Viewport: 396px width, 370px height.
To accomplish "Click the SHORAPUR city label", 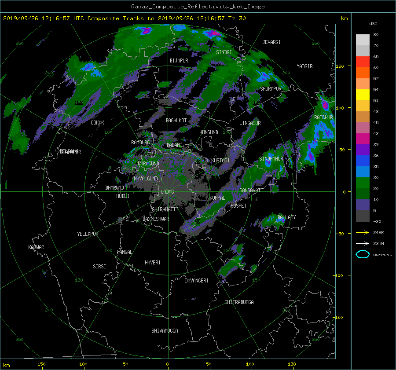I will pos(271,89).
